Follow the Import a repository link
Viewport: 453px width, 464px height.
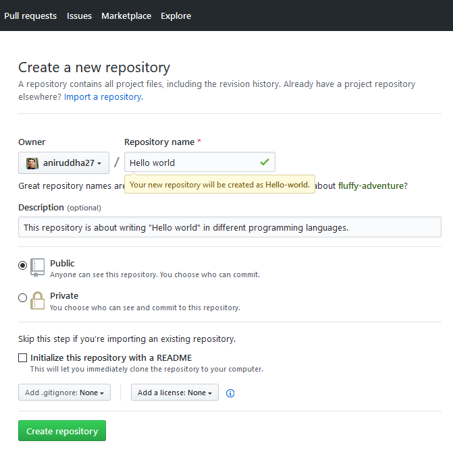pos(103,97)
